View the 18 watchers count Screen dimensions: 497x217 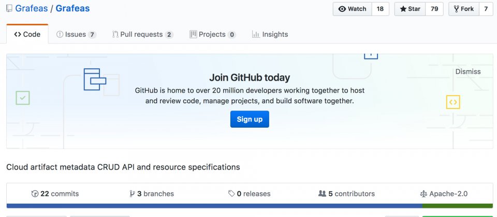click(x=380, y=9)
